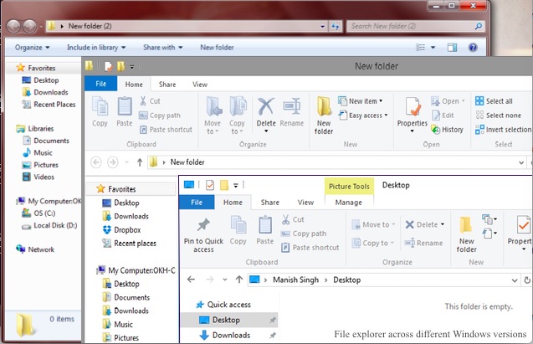Open the File tab in Windows 10 explorer
Image resolution: width=533 pixels, height=344 pixels.
[197, 203]
